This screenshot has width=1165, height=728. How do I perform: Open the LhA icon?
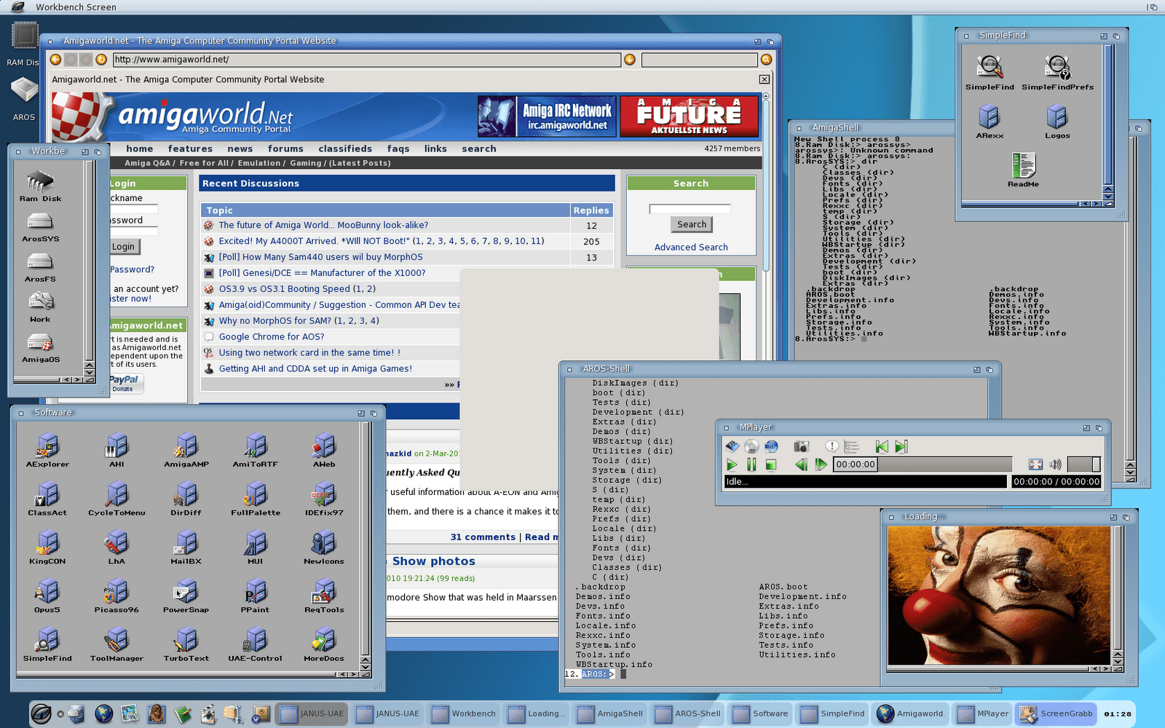[x=116, y=547]
